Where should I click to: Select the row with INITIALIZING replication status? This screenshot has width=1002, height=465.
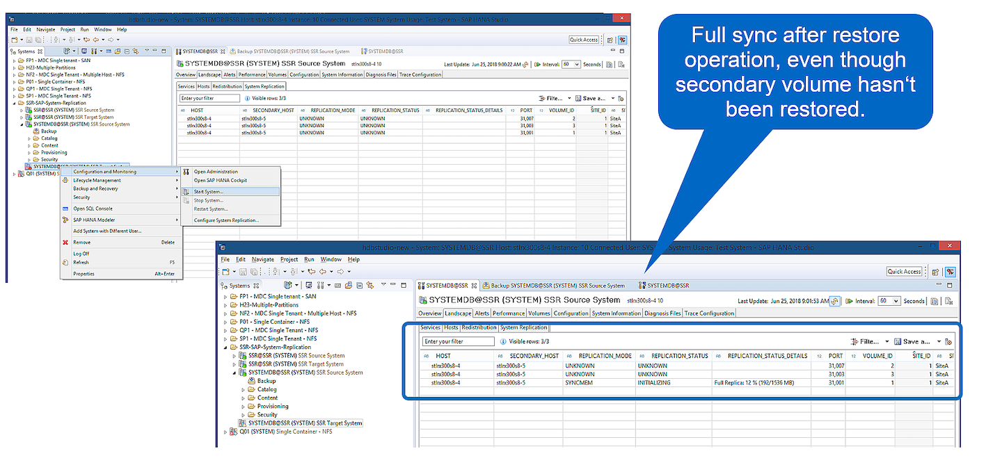(654, 382)
